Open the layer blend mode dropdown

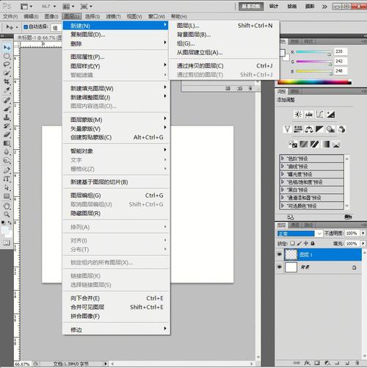click(299, 234)
